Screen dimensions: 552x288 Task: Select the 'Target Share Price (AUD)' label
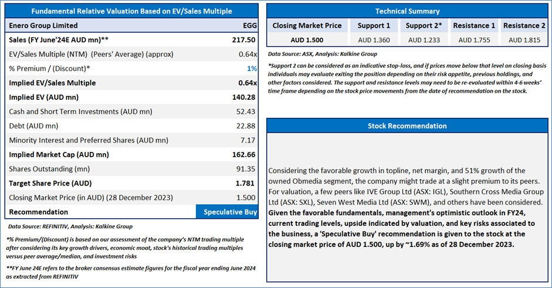tap(50, 184)
